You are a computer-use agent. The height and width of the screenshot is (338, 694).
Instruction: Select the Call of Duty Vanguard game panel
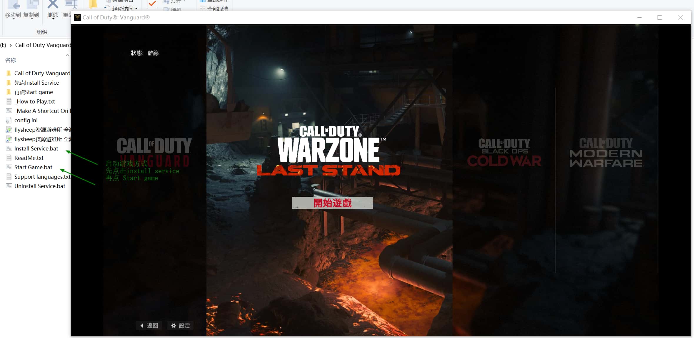(x=154, y=180)
